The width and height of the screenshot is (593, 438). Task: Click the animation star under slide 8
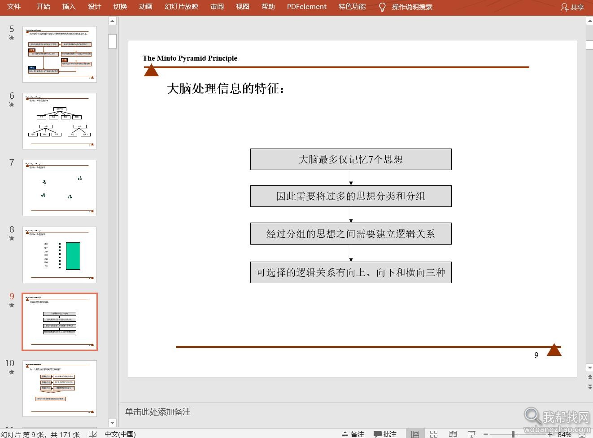click(12, 238)
